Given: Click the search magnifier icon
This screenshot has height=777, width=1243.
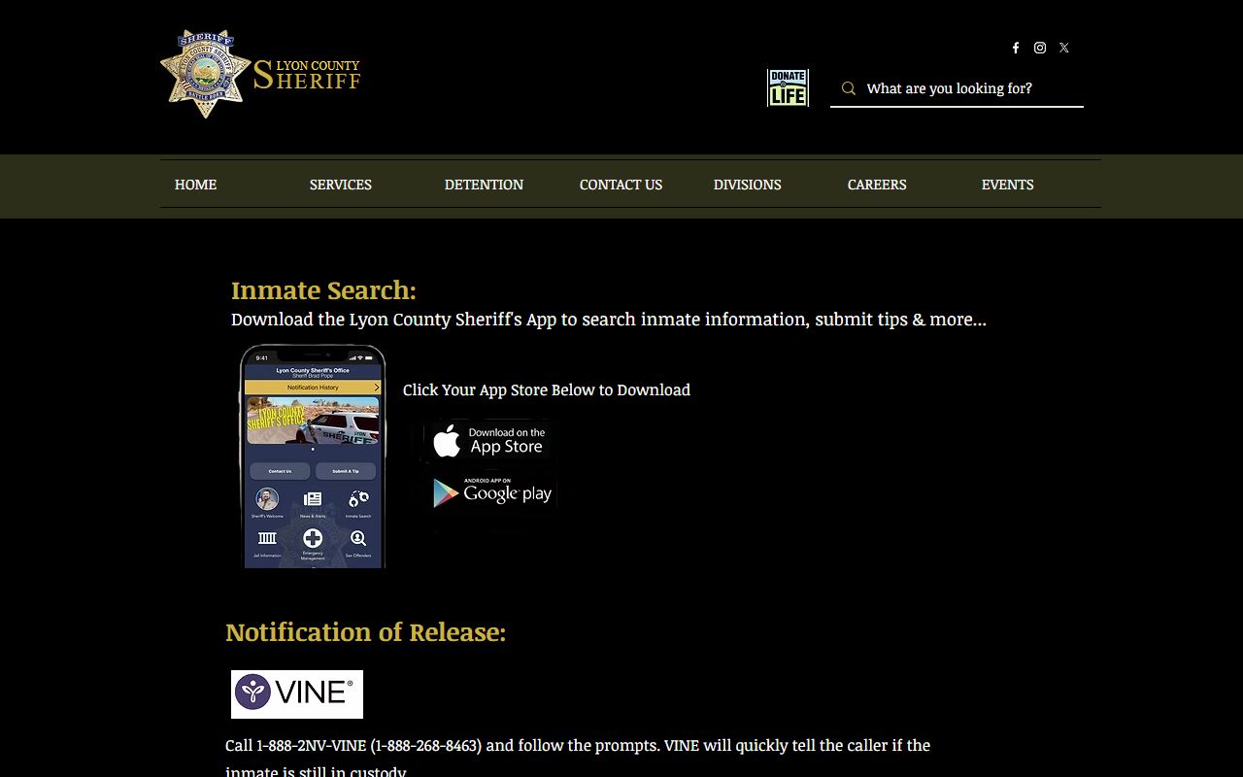Looking at the screenshot, I should click(849, 88).
